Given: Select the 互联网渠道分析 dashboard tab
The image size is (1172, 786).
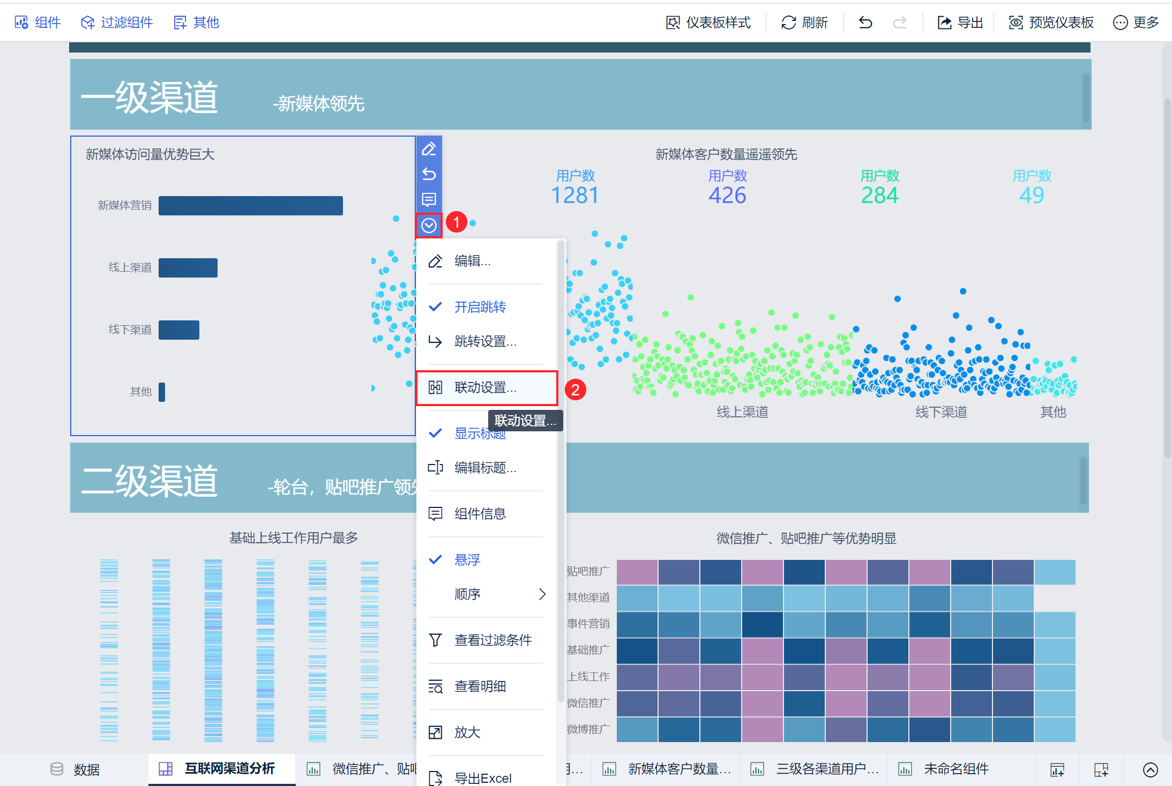Looking at the screenshot, I should 222,769.
